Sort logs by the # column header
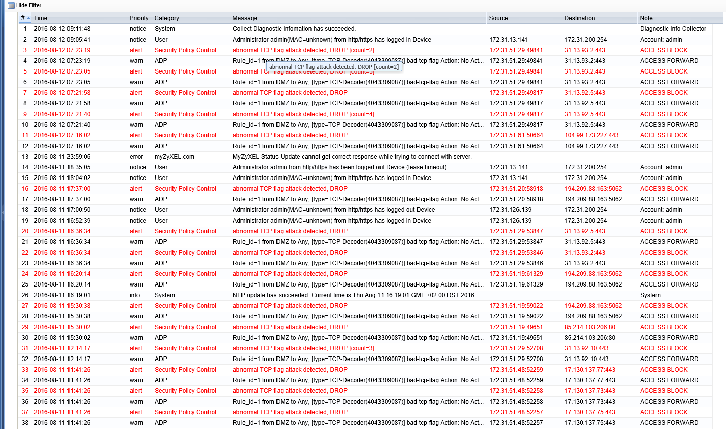Image resolution: width=726 pixels, height=429 pixels. pyautogui.click(x=22, y=18)
